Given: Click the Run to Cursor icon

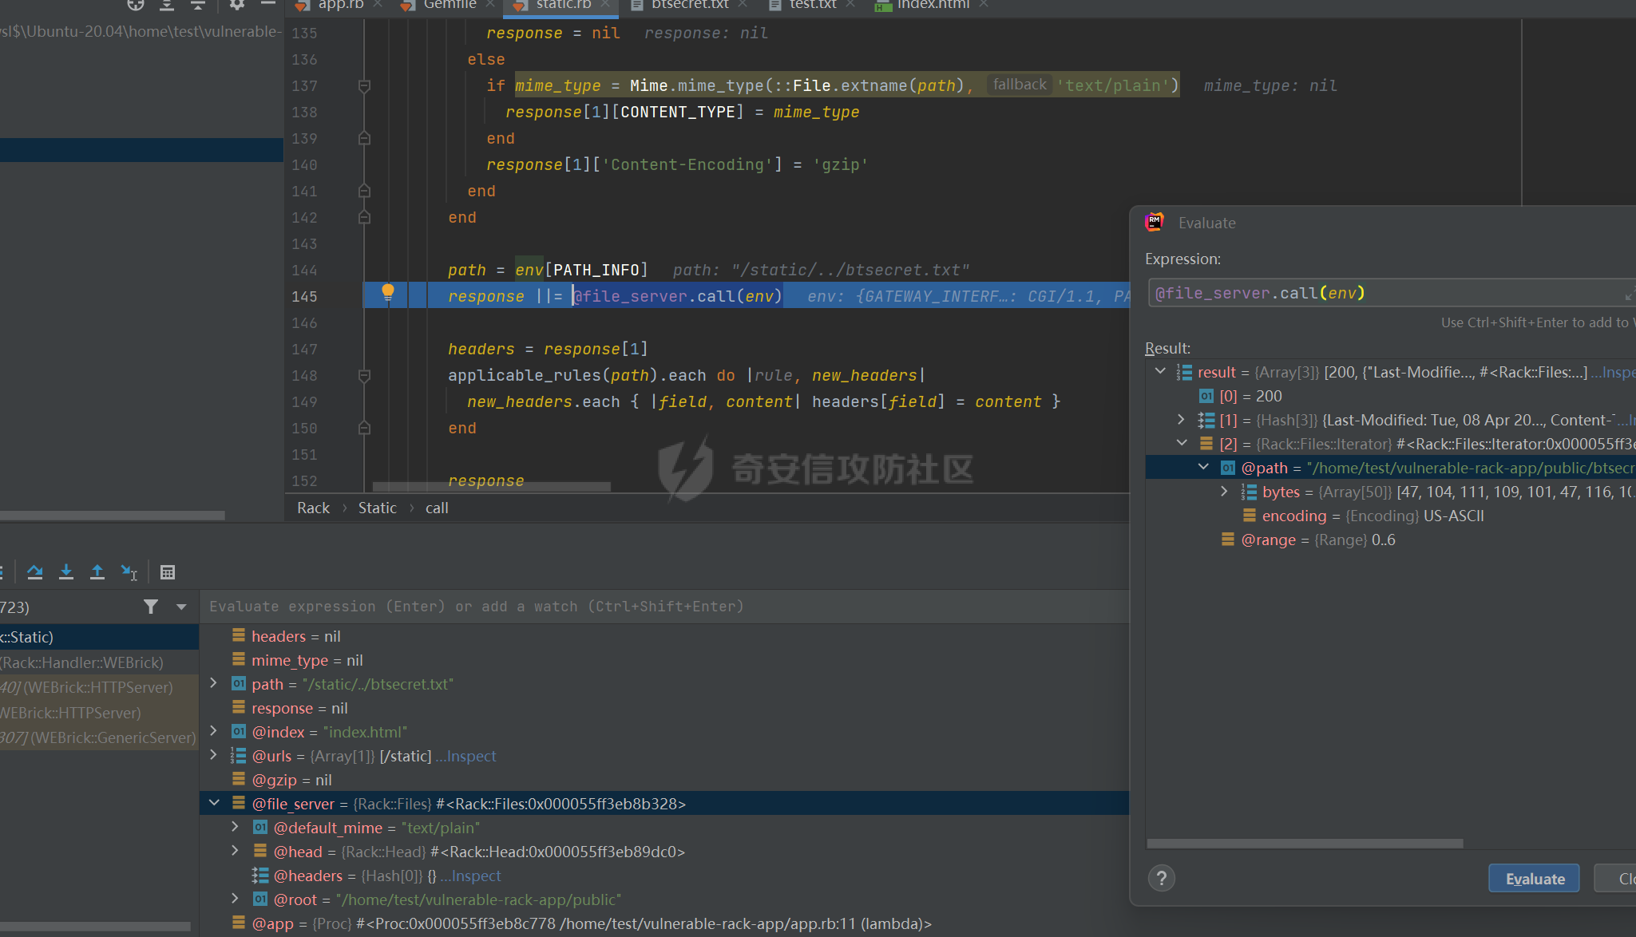Looking at the screenshot, I should [129, 571].
